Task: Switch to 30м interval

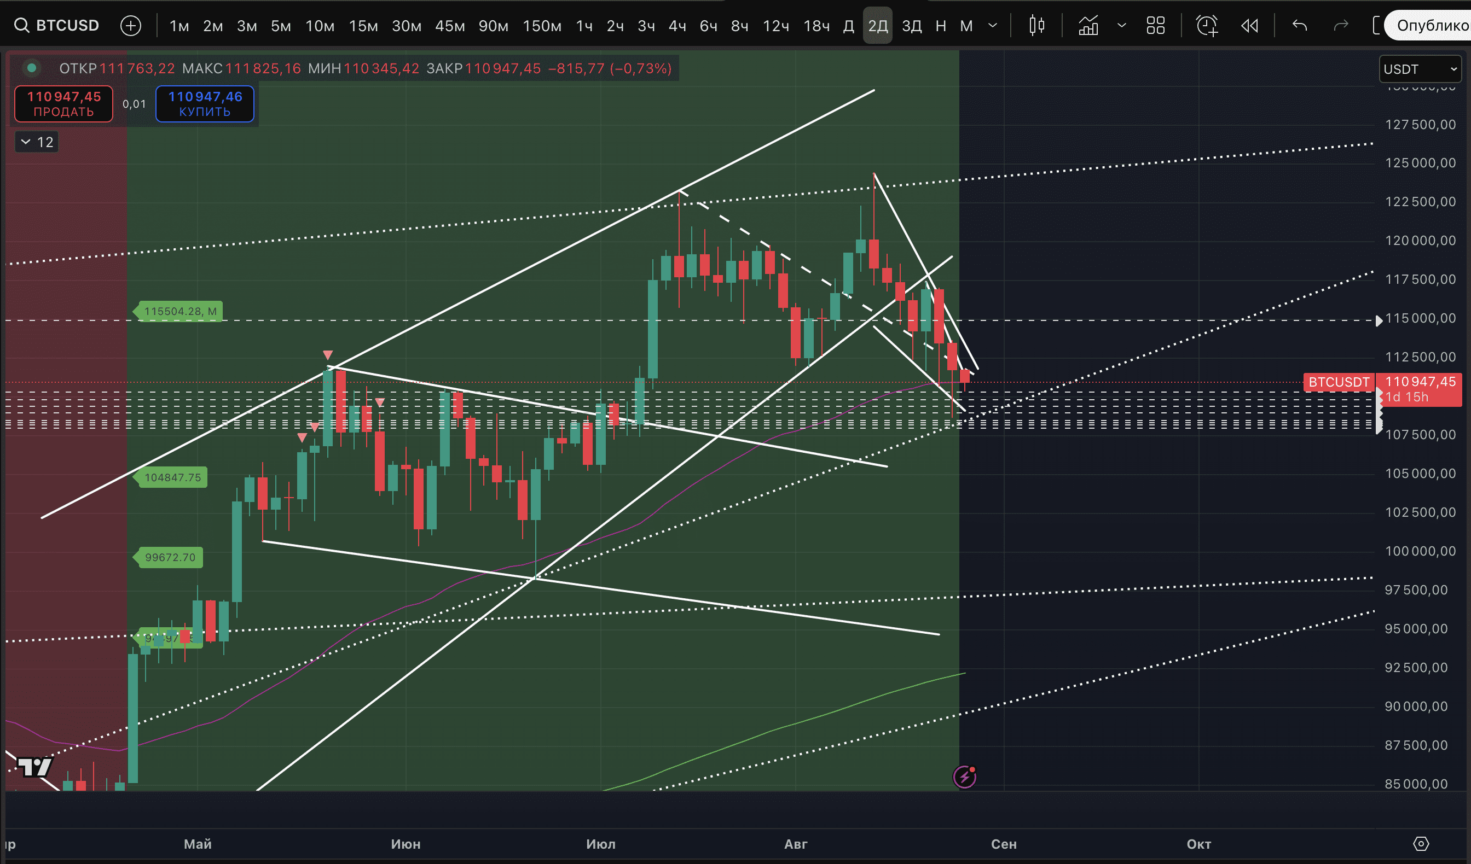Action: pos(406,26)
